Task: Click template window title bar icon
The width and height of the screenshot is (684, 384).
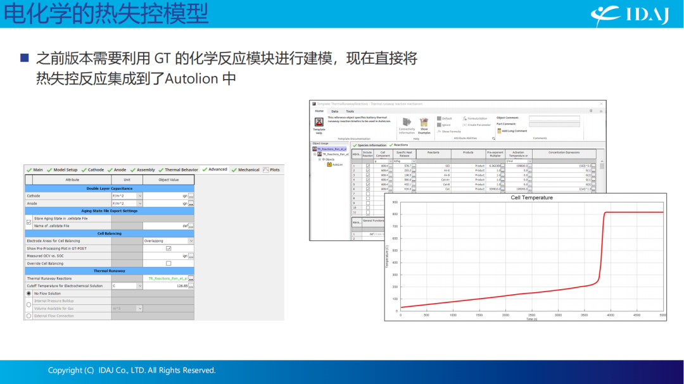Action: (313, 104)
